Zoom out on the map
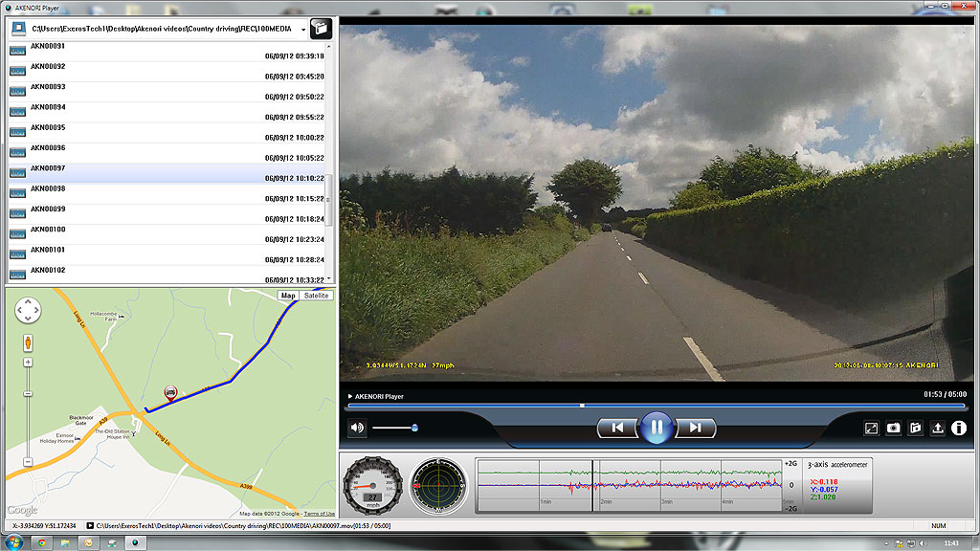This screenshot has width=980, height=551. 28,462
